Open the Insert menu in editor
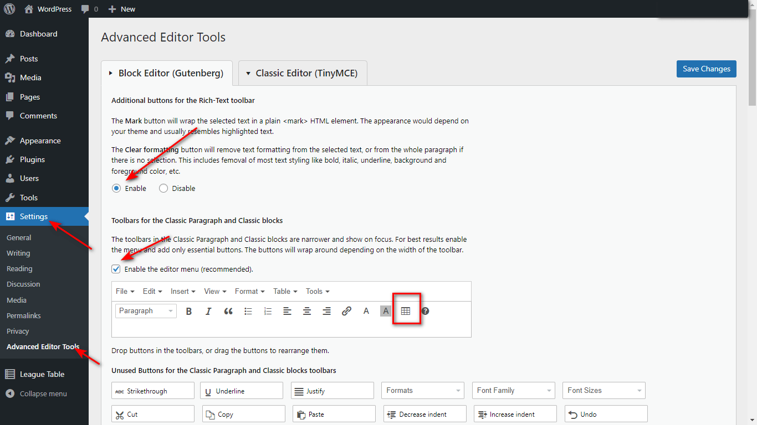The height and width of the screenshot is (425, 757). (x=183, y=291)
